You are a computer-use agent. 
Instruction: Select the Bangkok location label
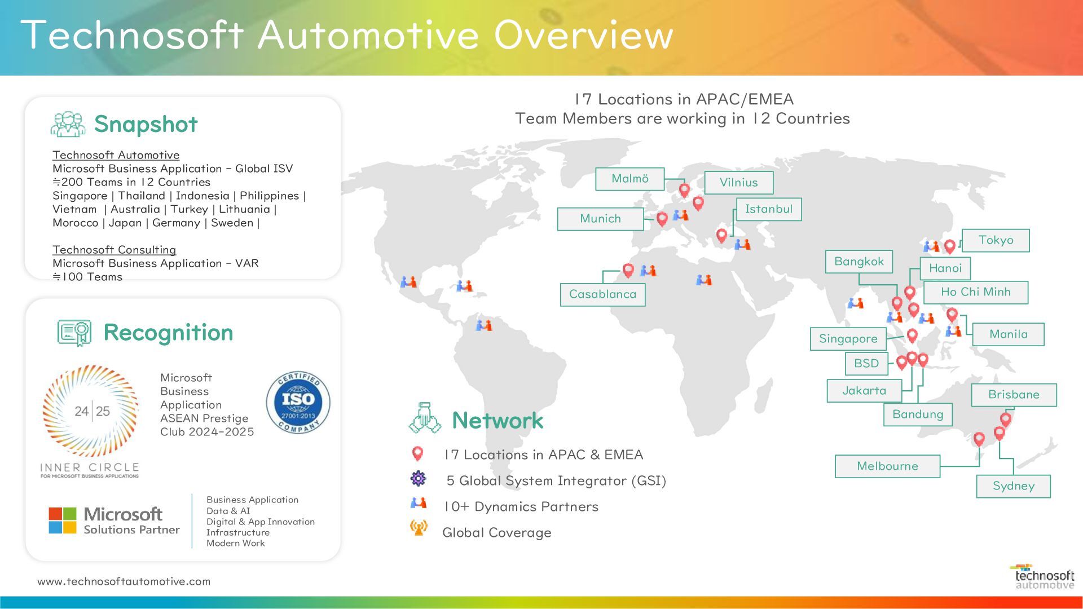click(859, 262)
